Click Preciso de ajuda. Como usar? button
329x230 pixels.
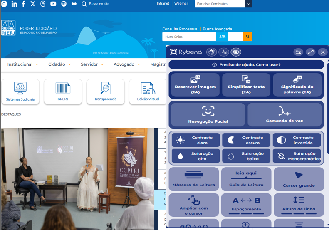[x=246, y=64]
